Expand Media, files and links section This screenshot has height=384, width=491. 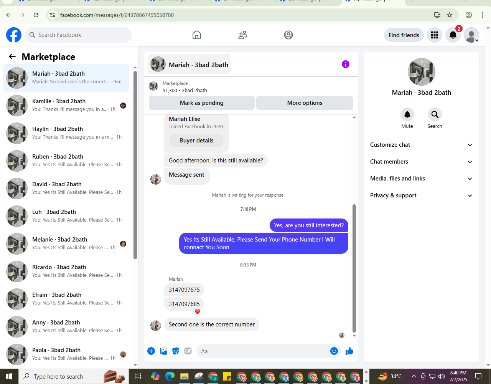click(422, 179)
